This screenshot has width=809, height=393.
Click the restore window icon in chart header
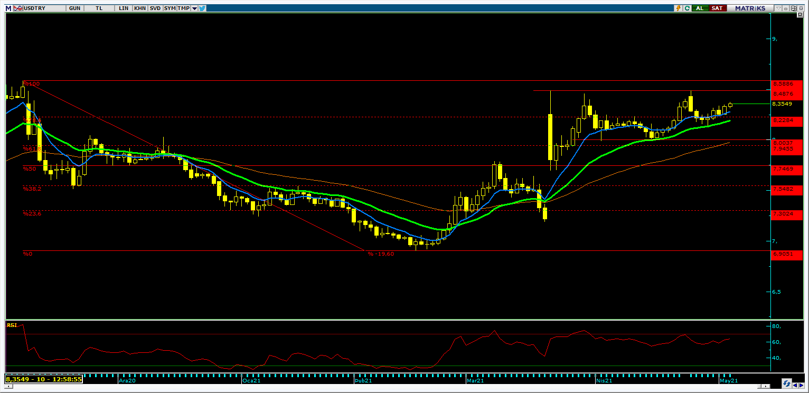click(x=793, y=8)
